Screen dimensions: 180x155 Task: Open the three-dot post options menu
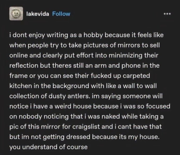tap(167, 14)
